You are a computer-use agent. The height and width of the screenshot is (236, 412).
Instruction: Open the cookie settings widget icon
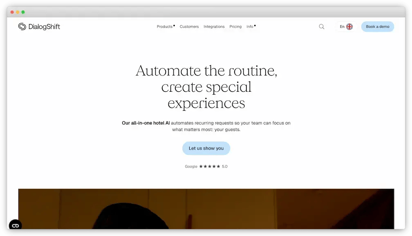coord(15,225)
